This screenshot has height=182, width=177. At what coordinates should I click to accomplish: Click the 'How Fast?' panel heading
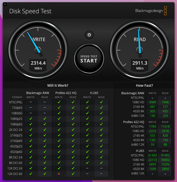pyautogui.click(x=144, y=85)
